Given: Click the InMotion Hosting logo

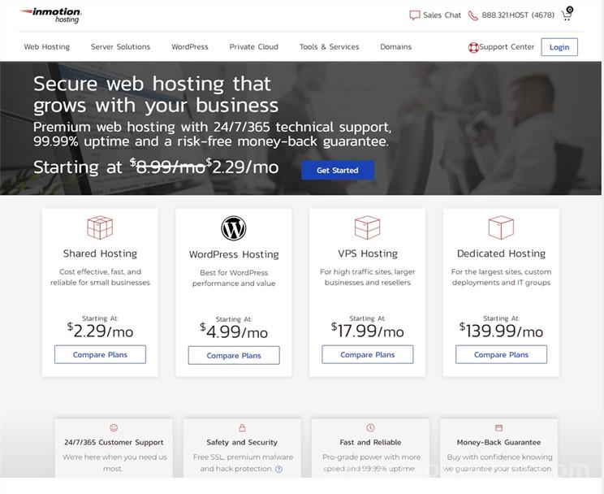Looking at the screenshot, I should pos(51,15).
